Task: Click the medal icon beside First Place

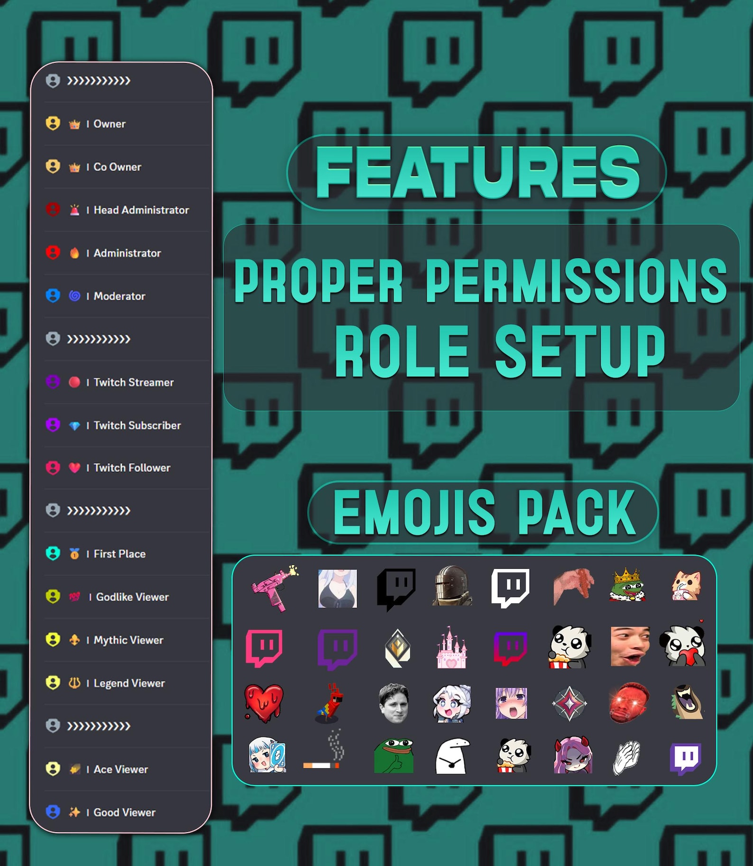Action: point(74,553)
